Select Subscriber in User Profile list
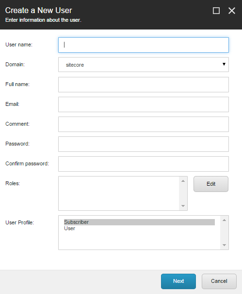 (x=139, y=222)
